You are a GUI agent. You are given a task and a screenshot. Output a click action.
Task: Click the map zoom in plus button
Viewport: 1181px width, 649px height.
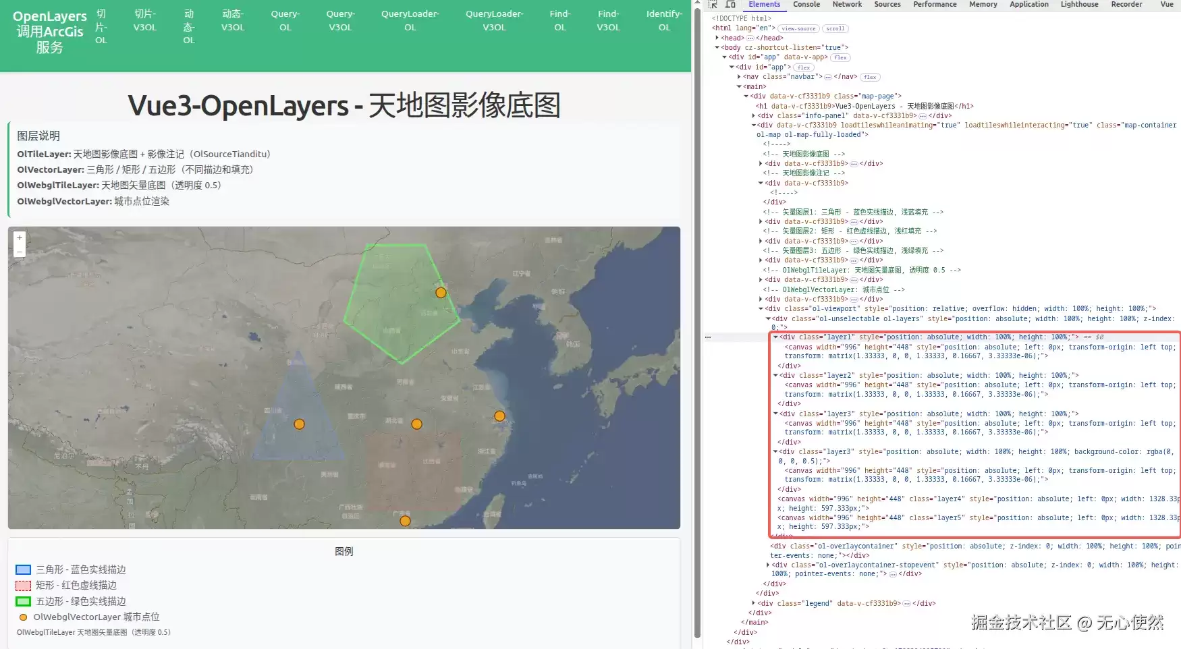click(x=20, y=238)
